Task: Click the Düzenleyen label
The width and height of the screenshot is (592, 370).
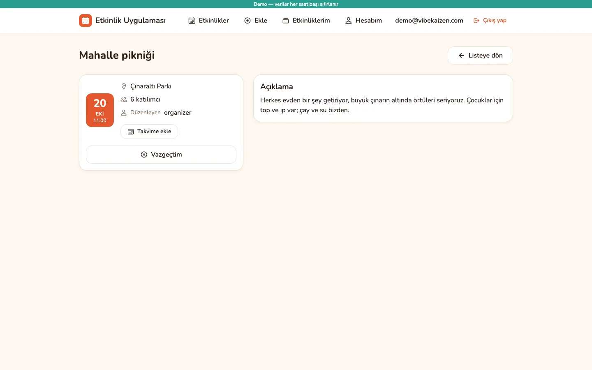Action: click(x=146, y=113)
